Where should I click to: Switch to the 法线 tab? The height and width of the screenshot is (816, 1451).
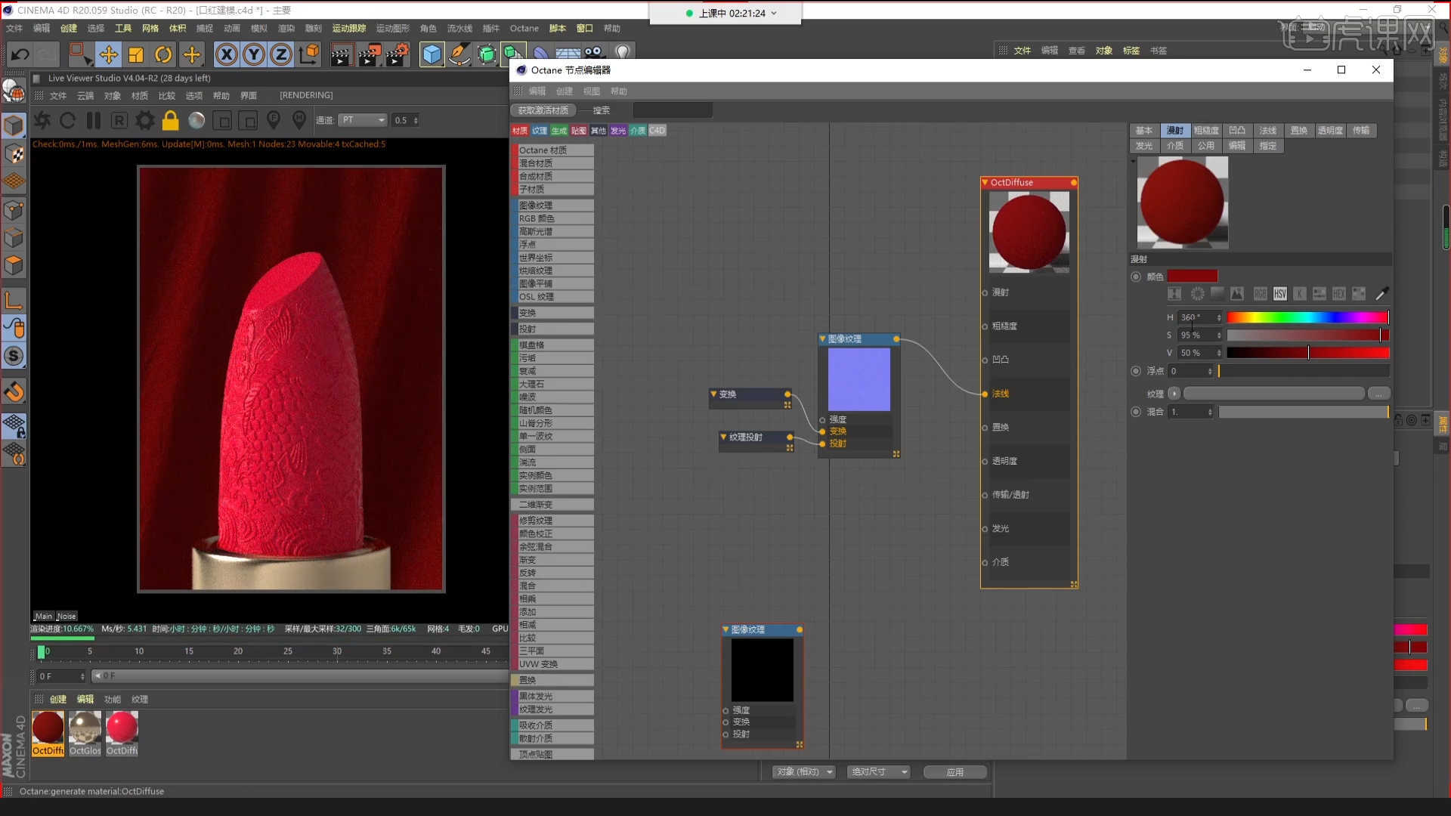click(x=1268, y=131)
